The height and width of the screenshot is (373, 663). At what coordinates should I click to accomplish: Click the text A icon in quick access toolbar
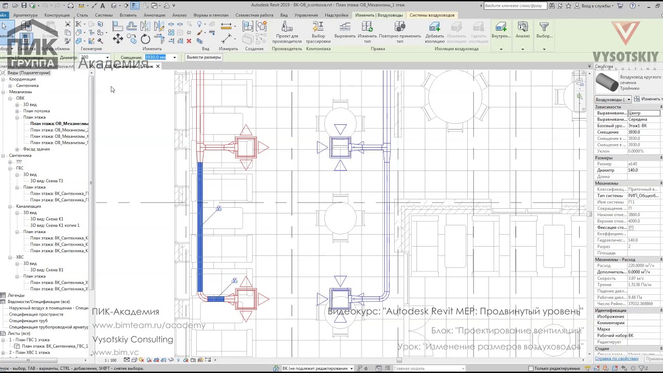(x=103, y=6)
